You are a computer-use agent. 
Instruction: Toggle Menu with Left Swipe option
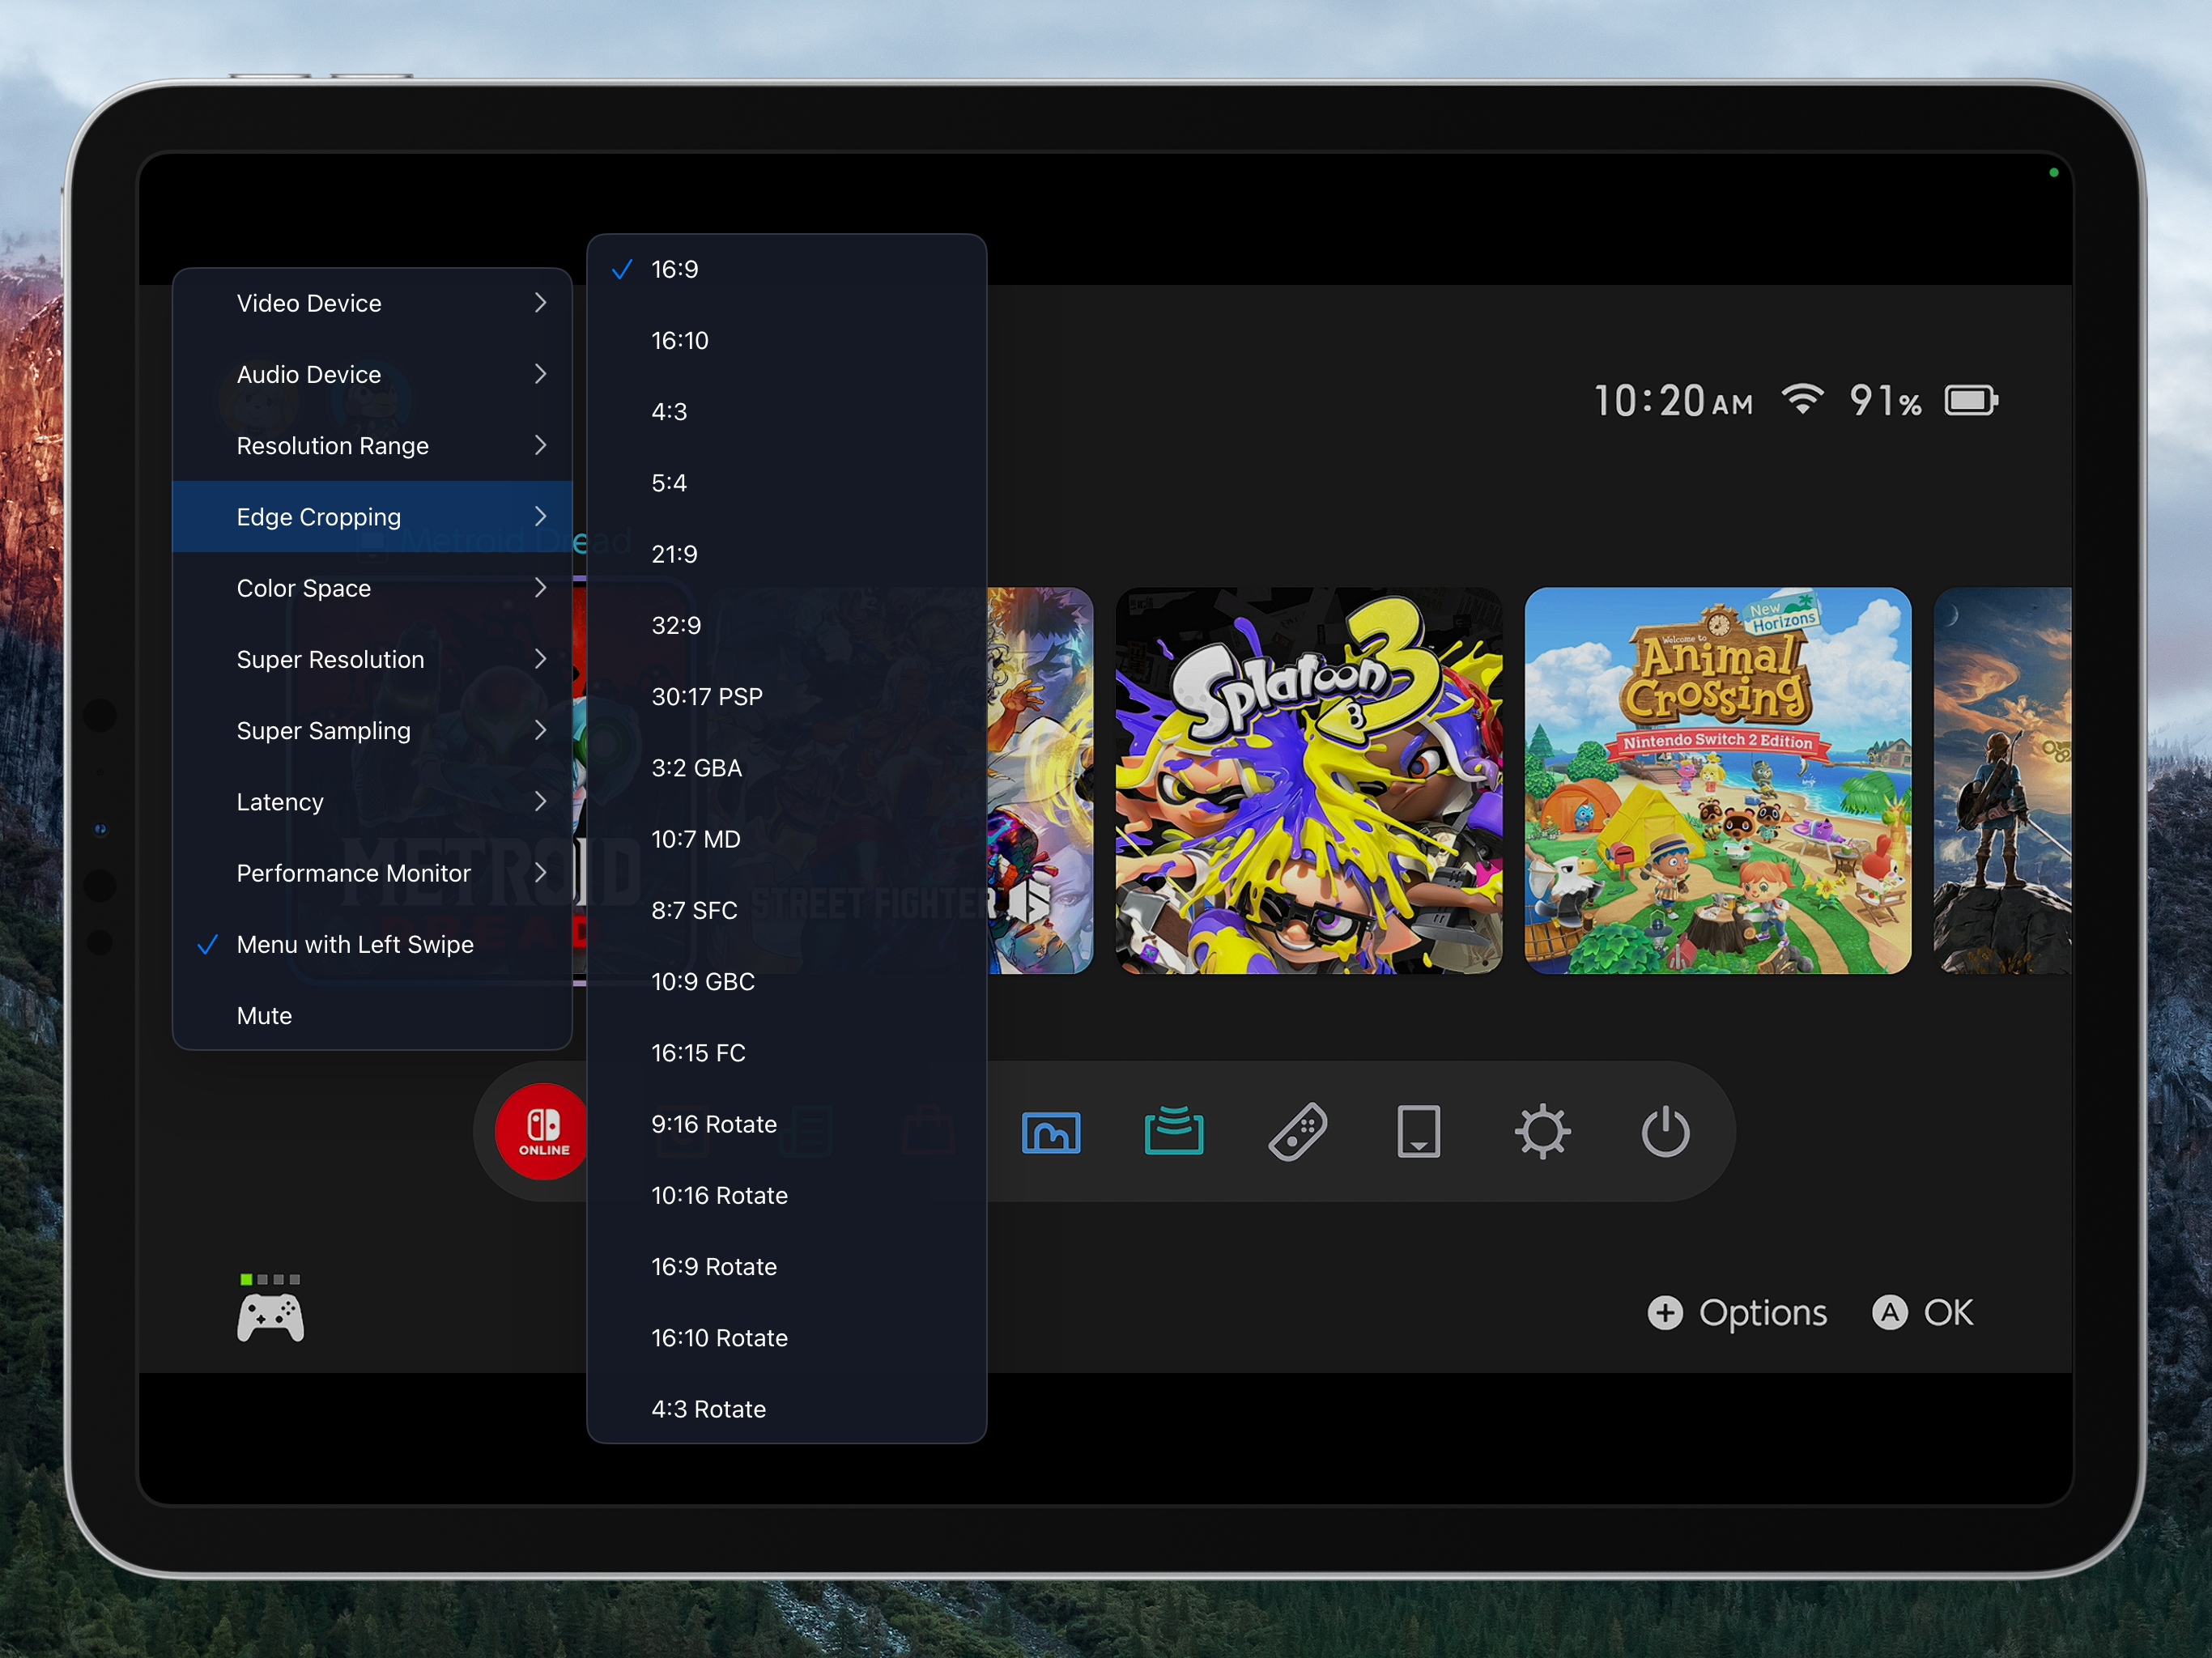pos(372,944)
